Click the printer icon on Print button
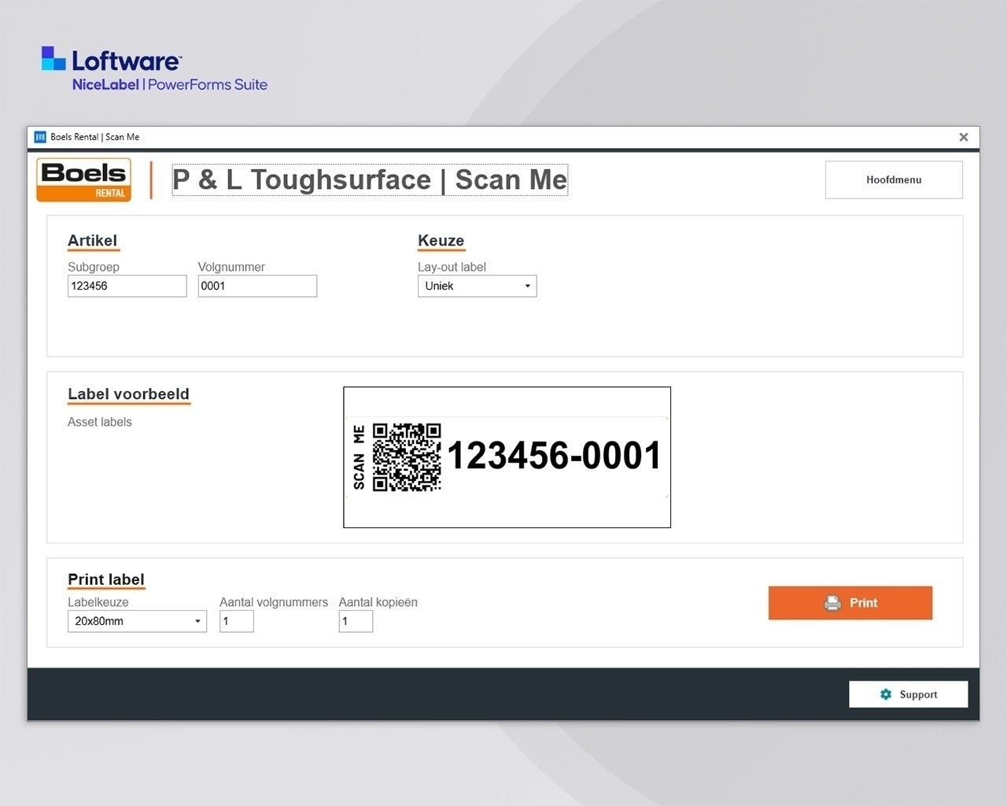 pos(832,603)
